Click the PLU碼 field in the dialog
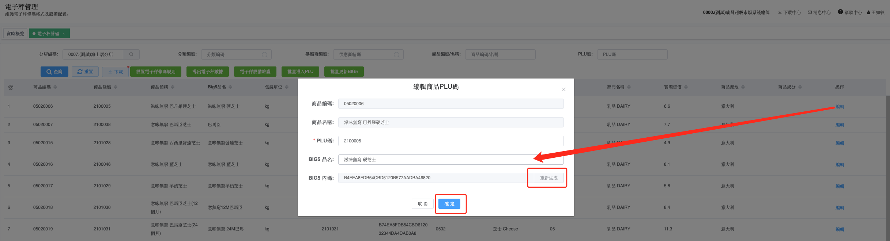The image size is (890, 241). (x=450, y=141)
